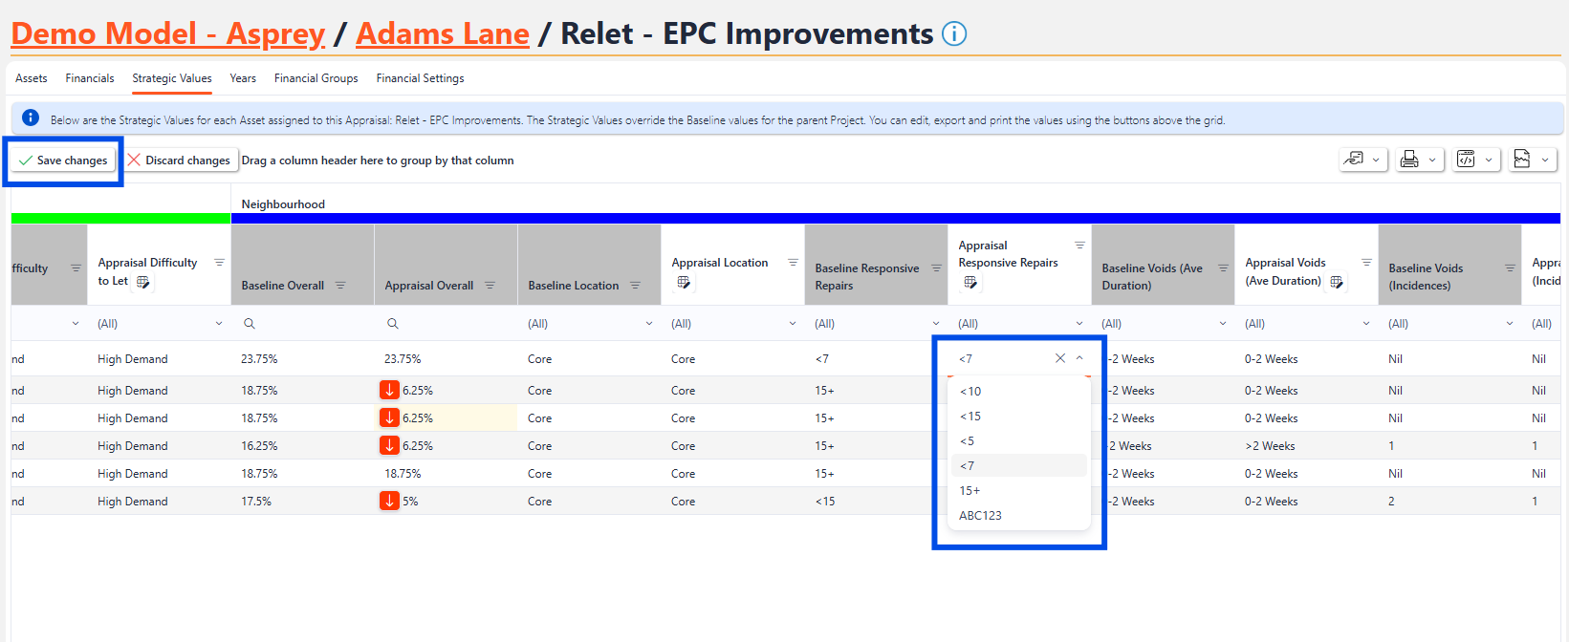Screen dimensions: 1569x642
Task: Open header filter icon on Baseline Overall column
Action: coord(340,286)
